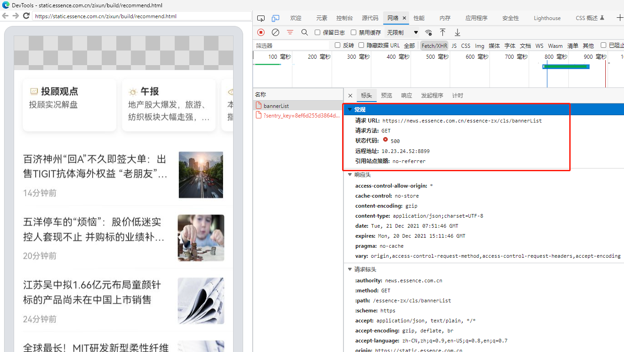Click the export HAR download arrow

pos(458,32)
